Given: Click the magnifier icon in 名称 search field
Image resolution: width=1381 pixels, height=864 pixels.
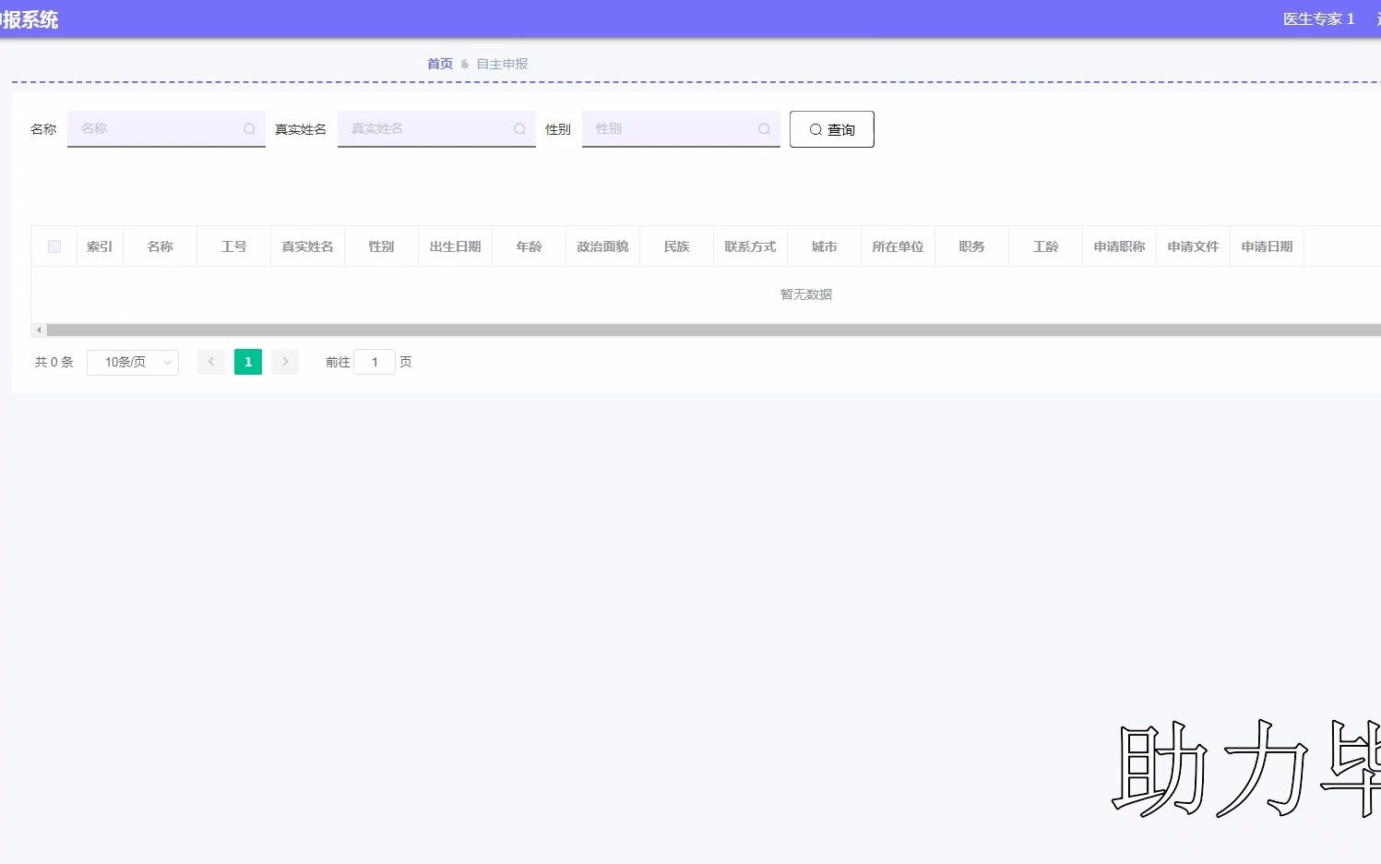Looking at the screenshot, I should 248,128.
